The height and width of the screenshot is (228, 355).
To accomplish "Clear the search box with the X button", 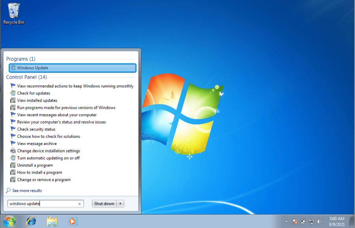I will (x=79, y=204).
